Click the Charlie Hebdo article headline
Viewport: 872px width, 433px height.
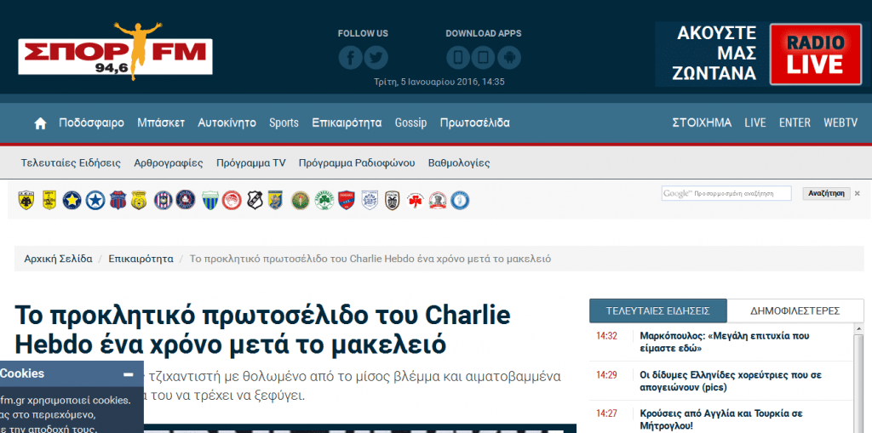[262, 330]
